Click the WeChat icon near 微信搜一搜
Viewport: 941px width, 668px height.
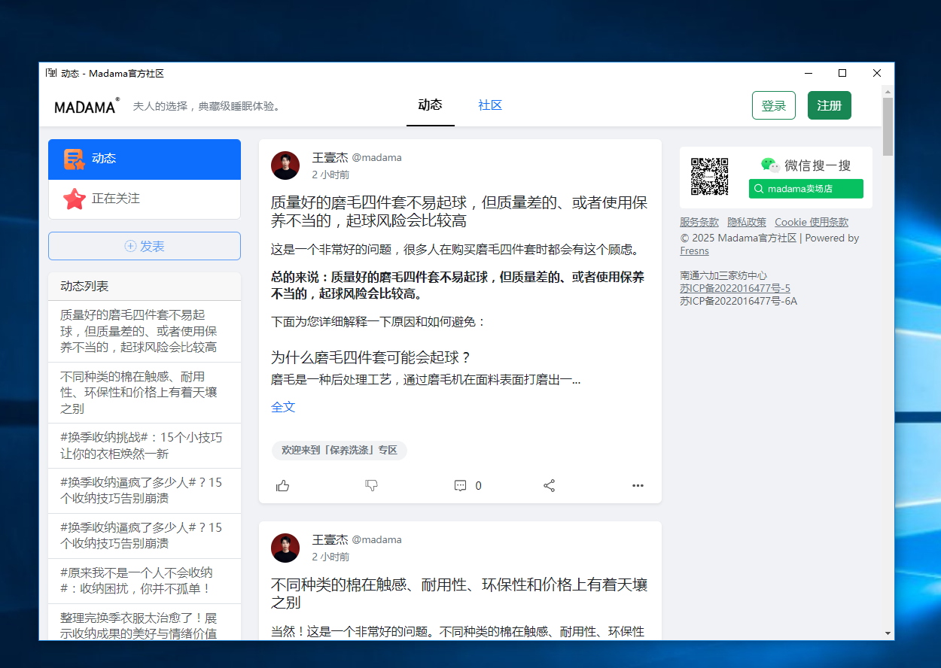point(769,165)
